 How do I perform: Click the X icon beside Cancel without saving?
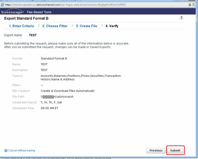6,150
